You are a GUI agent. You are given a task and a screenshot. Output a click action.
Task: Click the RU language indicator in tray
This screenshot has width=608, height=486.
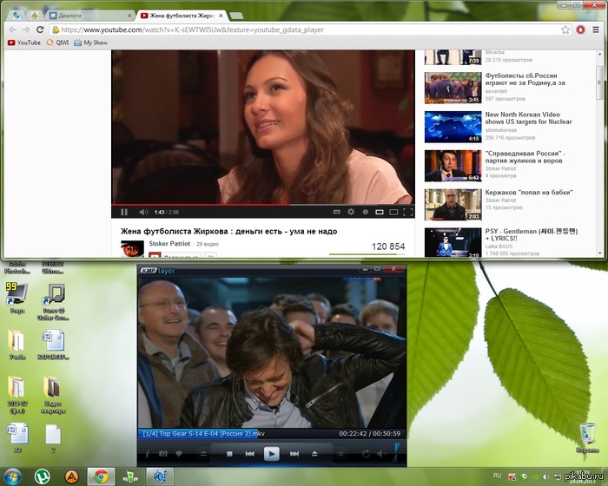tap(497, 476)
